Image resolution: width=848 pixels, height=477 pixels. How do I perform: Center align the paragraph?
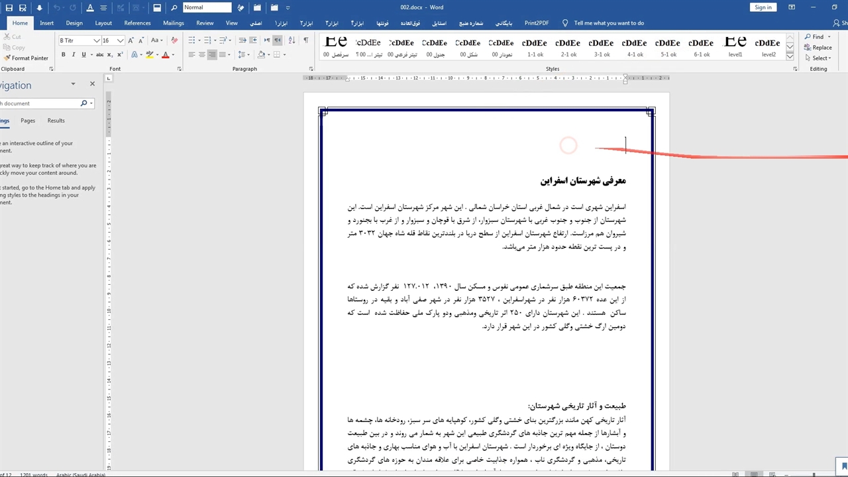pyautogui.click(x=202, y=55)
